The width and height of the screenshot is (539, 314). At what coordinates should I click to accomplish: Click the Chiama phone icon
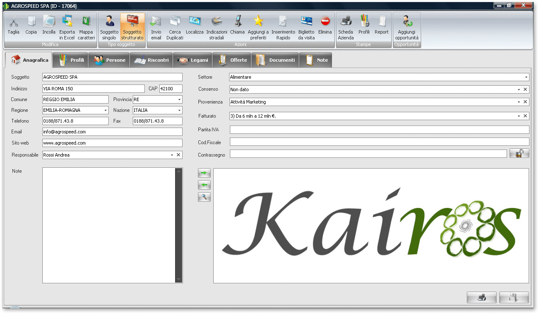point(238,22)
